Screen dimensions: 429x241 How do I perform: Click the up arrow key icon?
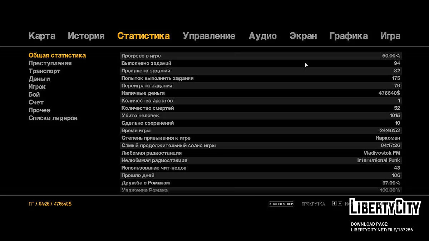(x=334, y=204)
